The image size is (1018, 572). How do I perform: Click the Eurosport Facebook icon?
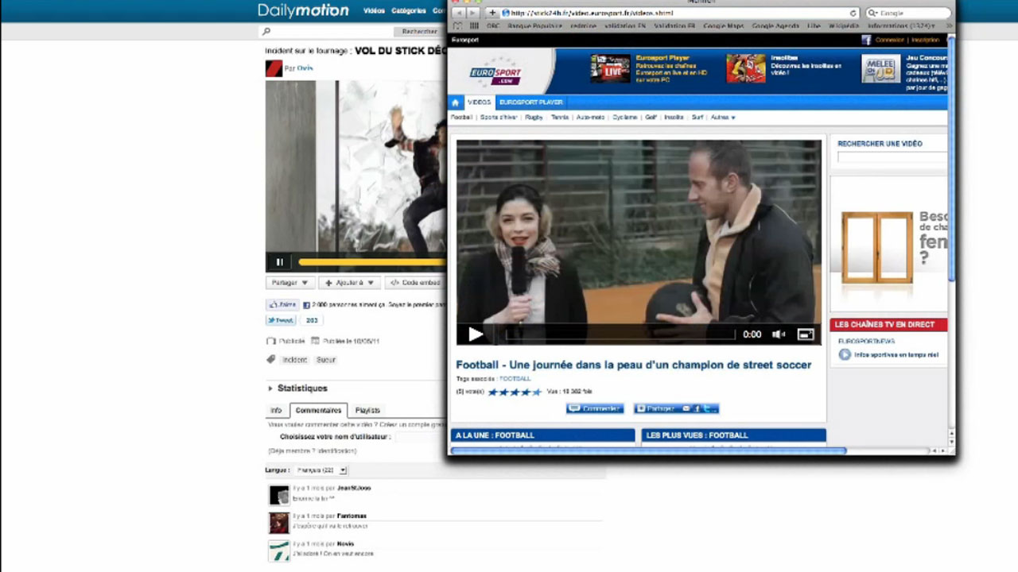[866, 40]
